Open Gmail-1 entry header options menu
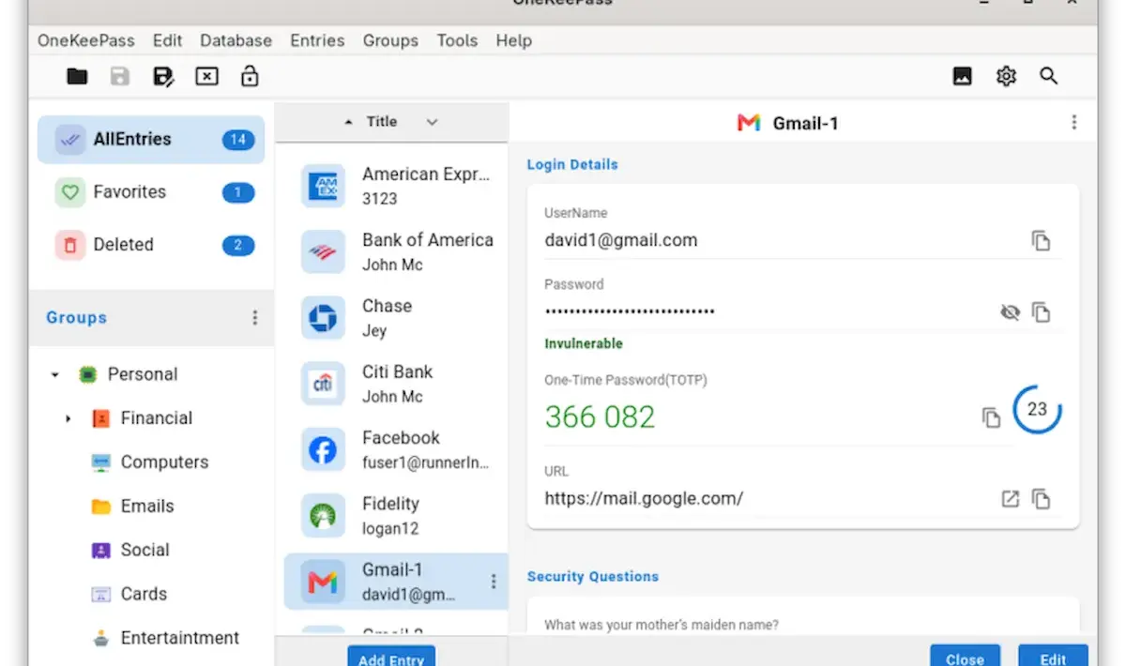This screenshot has height=666, width=1126. click(x=1074, y=123)
